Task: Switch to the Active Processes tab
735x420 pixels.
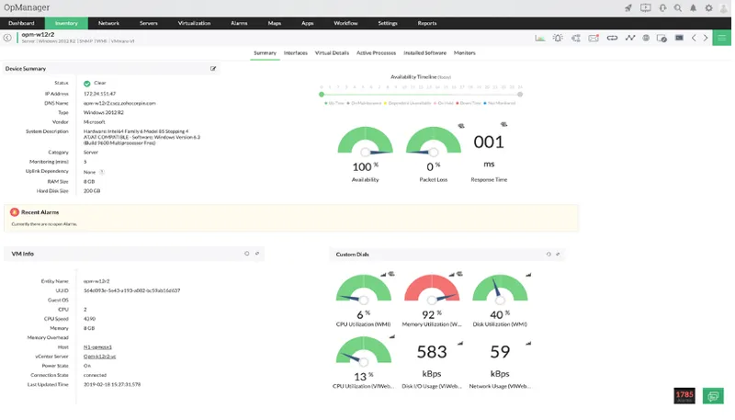Action: click(x=377, y=53)
